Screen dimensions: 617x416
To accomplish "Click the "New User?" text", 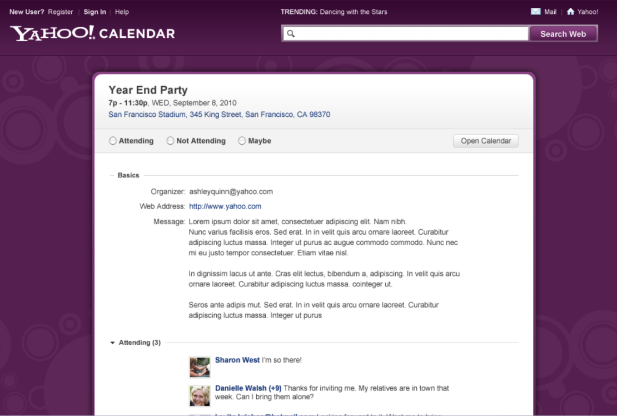I will tap(27, 12).
